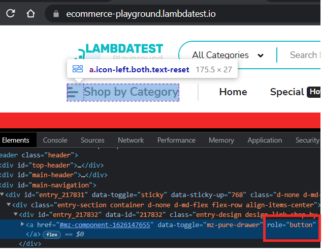Open the Shop by Category drawer
The image size is (322, 249).
123,93
